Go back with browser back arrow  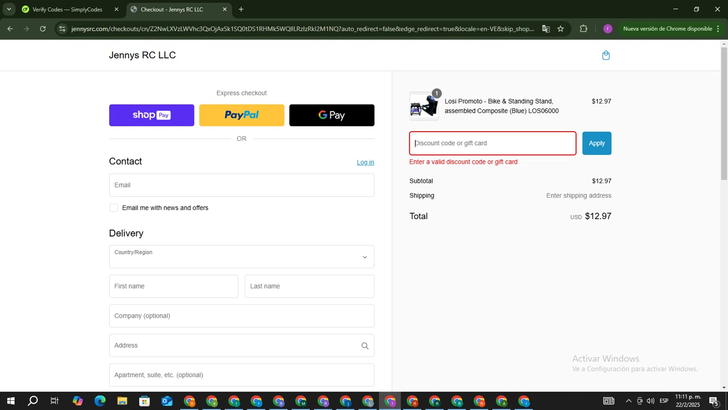pos(10,29)
